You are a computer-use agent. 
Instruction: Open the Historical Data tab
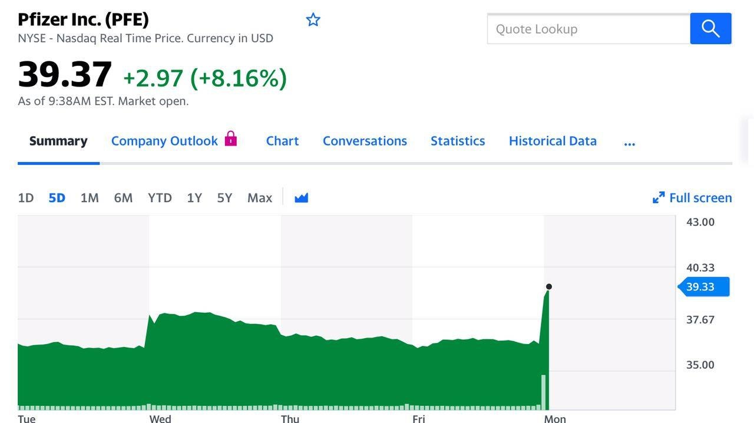pos(553,141)
